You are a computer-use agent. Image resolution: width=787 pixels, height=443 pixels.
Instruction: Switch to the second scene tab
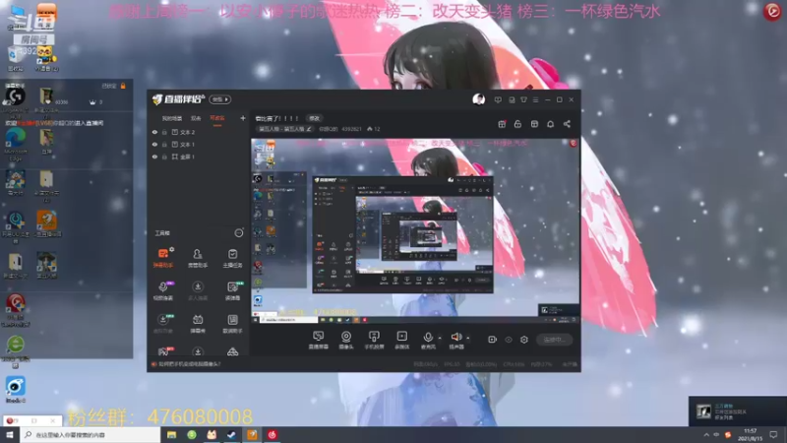click(x=196, y=118)
